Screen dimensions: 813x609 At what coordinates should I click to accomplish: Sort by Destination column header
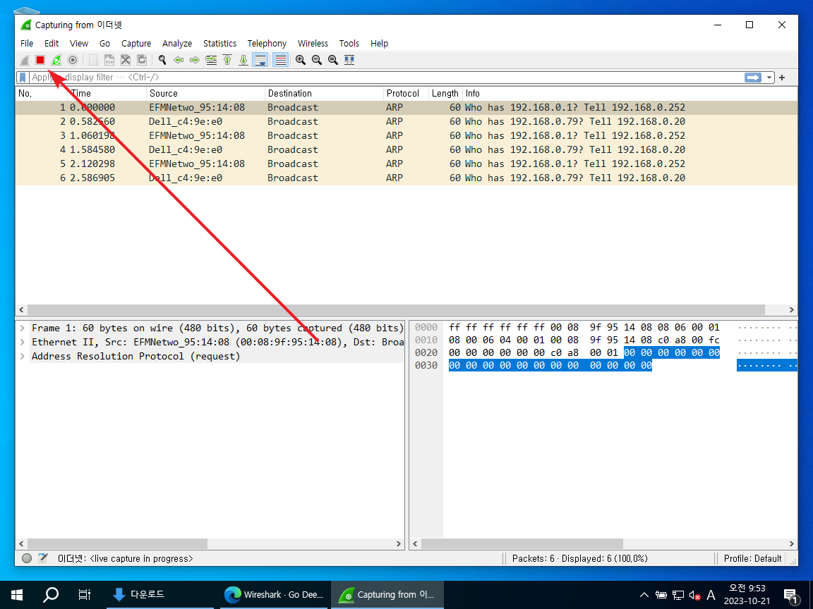(324, 94)
